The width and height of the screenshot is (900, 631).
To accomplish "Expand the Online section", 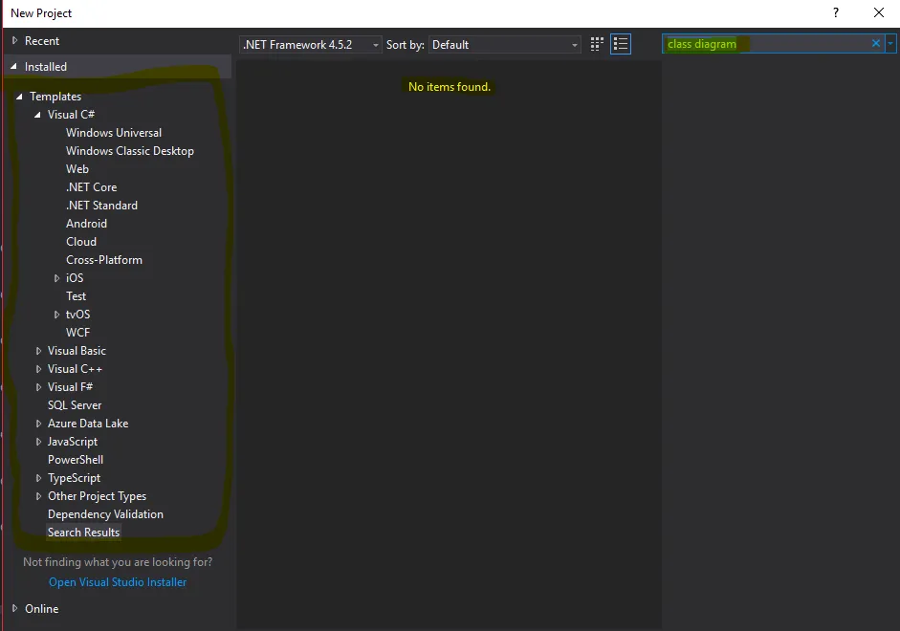I will [15, 608].
